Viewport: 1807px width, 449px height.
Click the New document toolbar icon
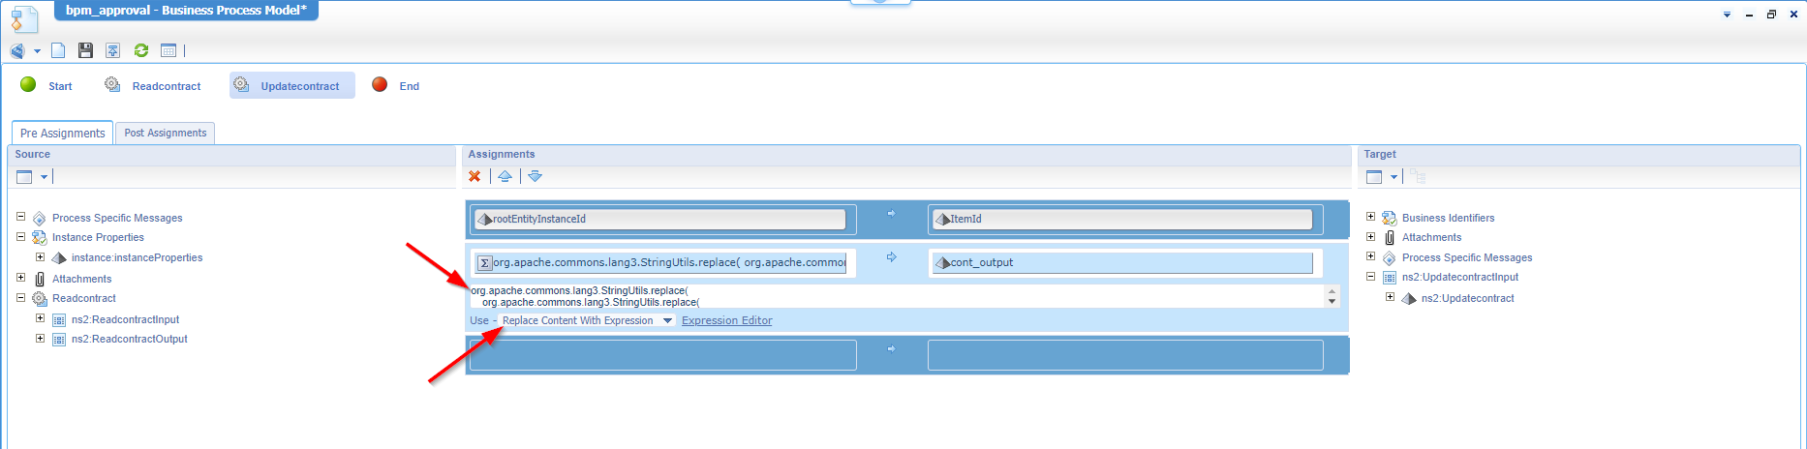coord(59,50)
